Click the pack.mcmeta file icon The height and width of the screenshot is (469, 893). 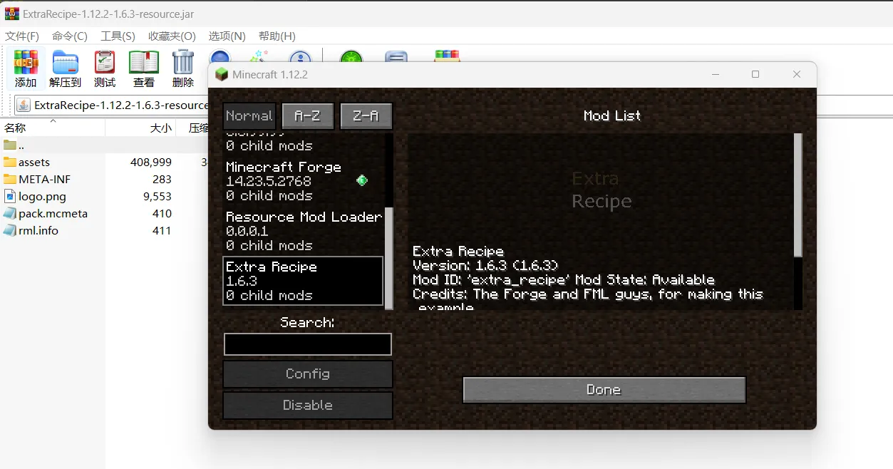pyautogui.click(x=9, y=213)
